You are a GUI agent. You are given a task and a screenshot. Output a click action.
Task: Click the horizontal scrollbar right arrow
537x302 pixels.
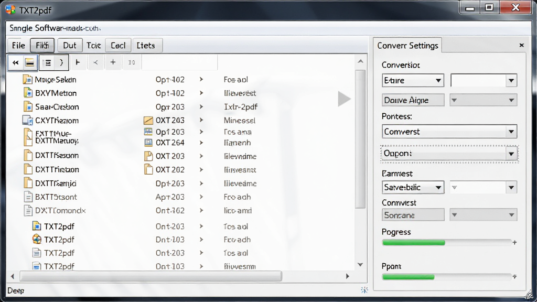347,276
